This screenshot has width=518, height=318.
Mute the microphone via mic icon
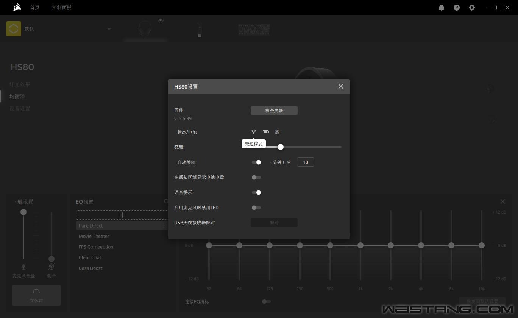coord(23,267)
